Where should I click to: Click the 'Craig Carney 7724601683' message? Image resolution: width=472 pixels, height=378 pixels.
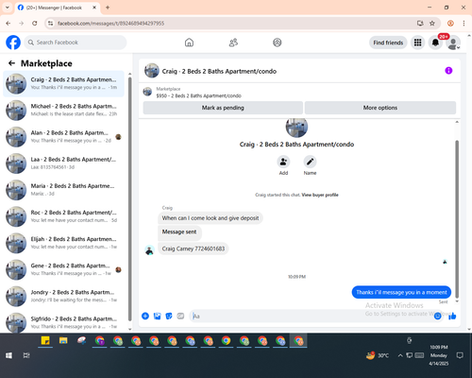[194, 249]
